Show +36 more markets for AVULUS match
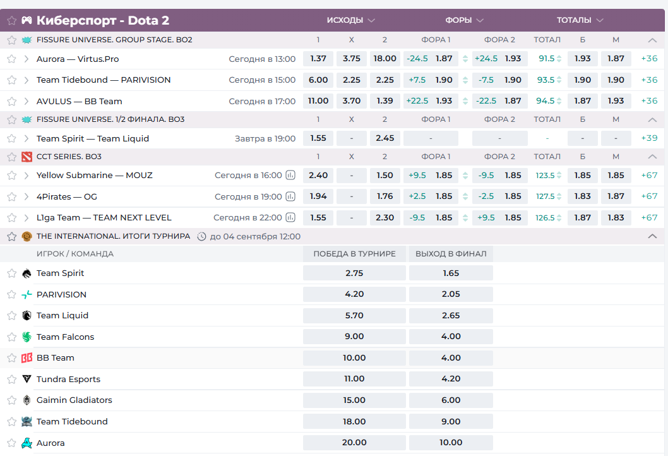668x456 pixels. tap(649, 101)
